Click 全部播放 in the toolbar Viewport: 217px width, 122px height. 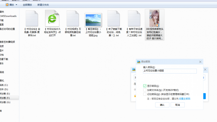(x=27, y=5)
